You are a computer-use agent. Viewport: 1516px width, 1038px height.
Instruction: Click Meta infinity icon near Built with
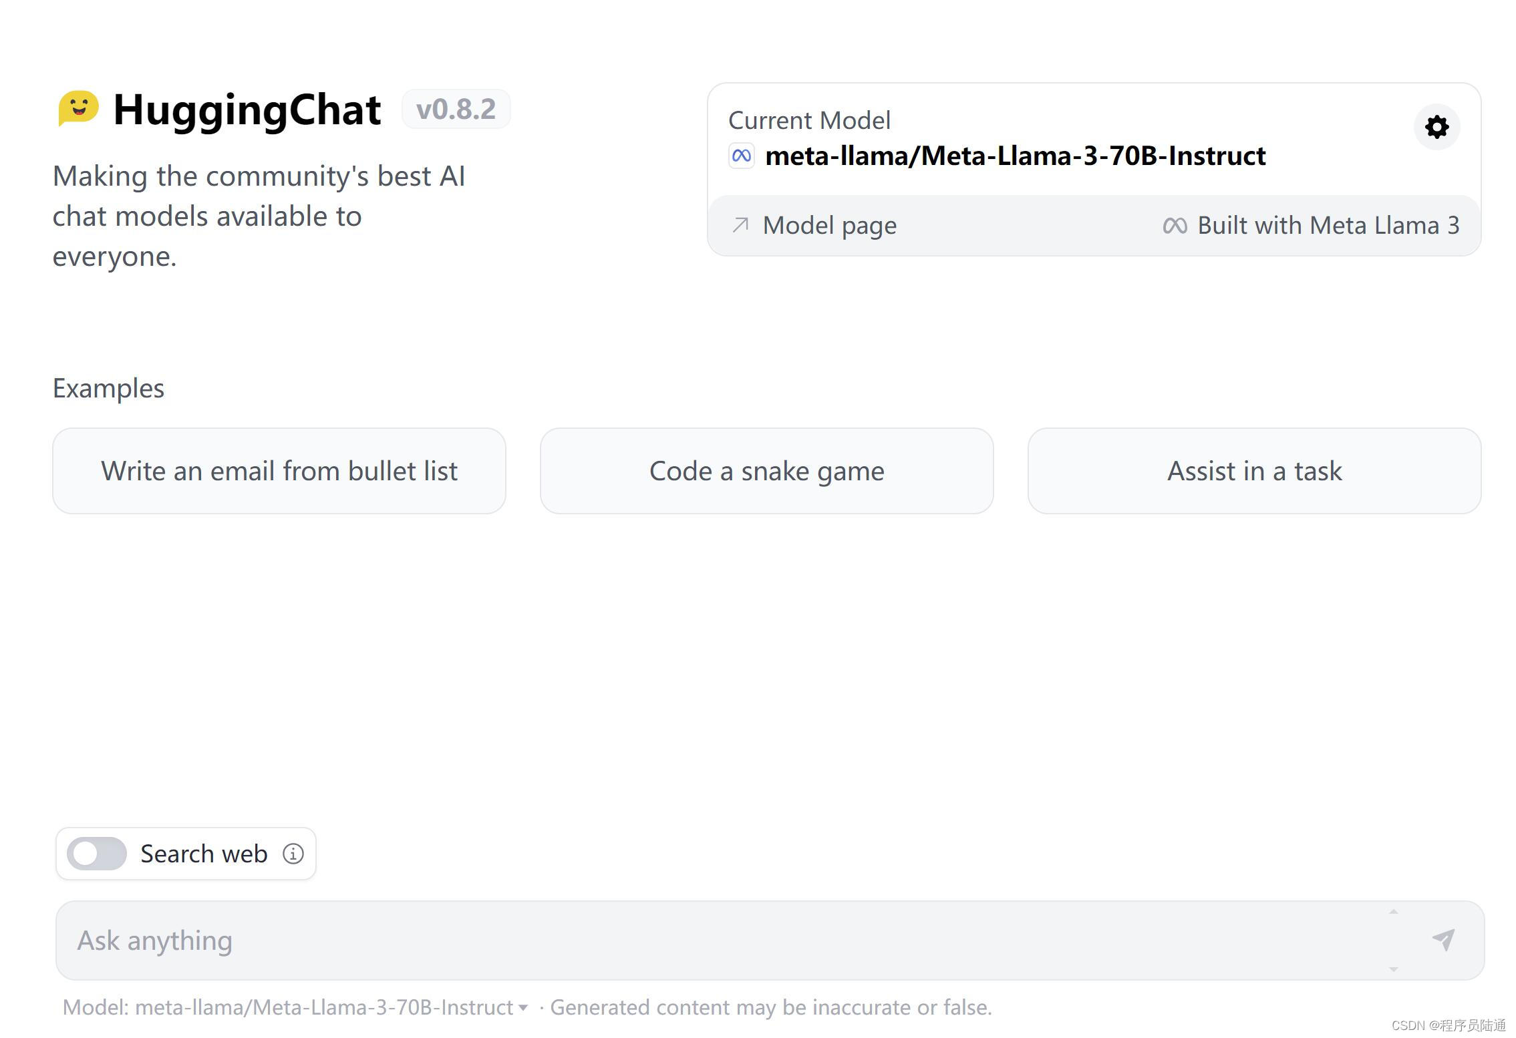point(1175,226)
